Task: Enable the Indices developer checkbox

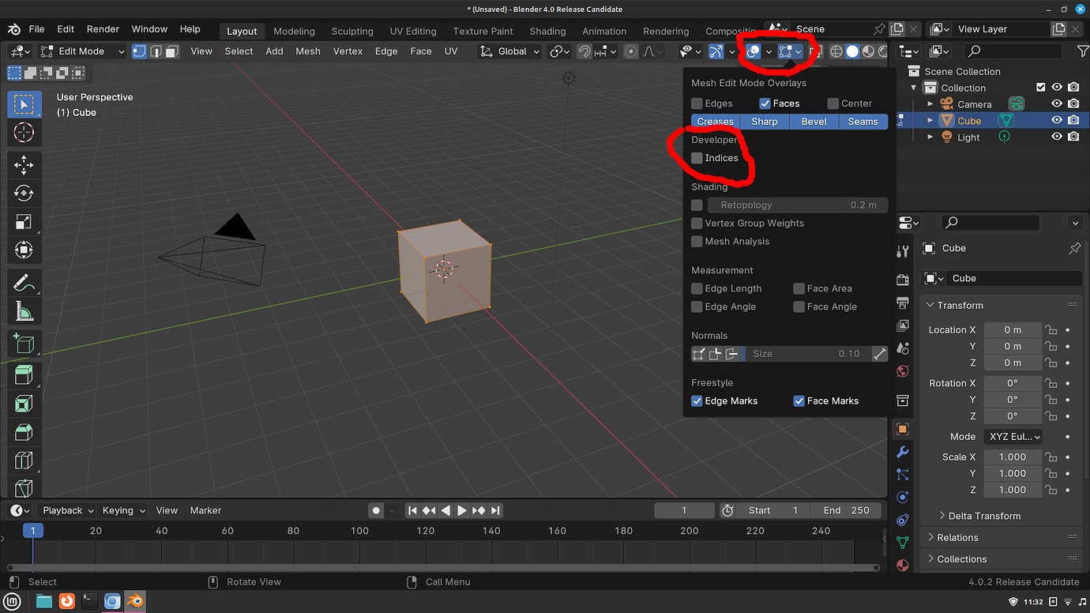Action: pyautogui.click(x=697, y=158)
